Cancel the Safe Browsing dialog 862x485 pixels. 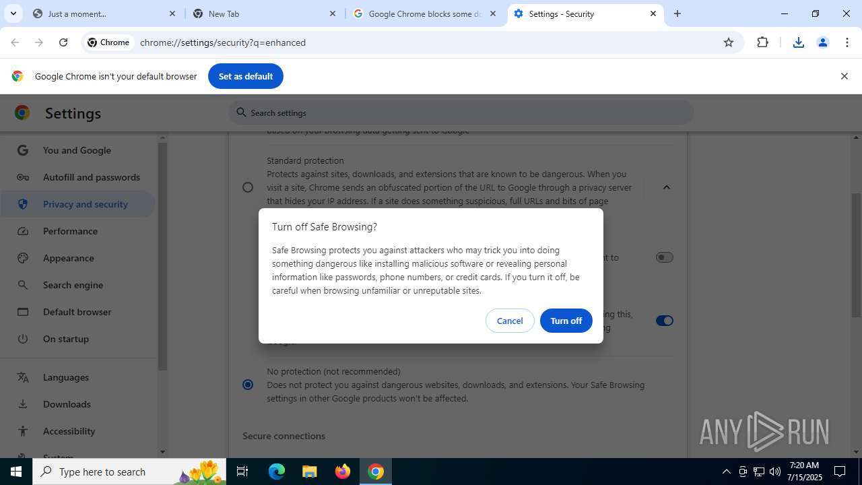510,321
